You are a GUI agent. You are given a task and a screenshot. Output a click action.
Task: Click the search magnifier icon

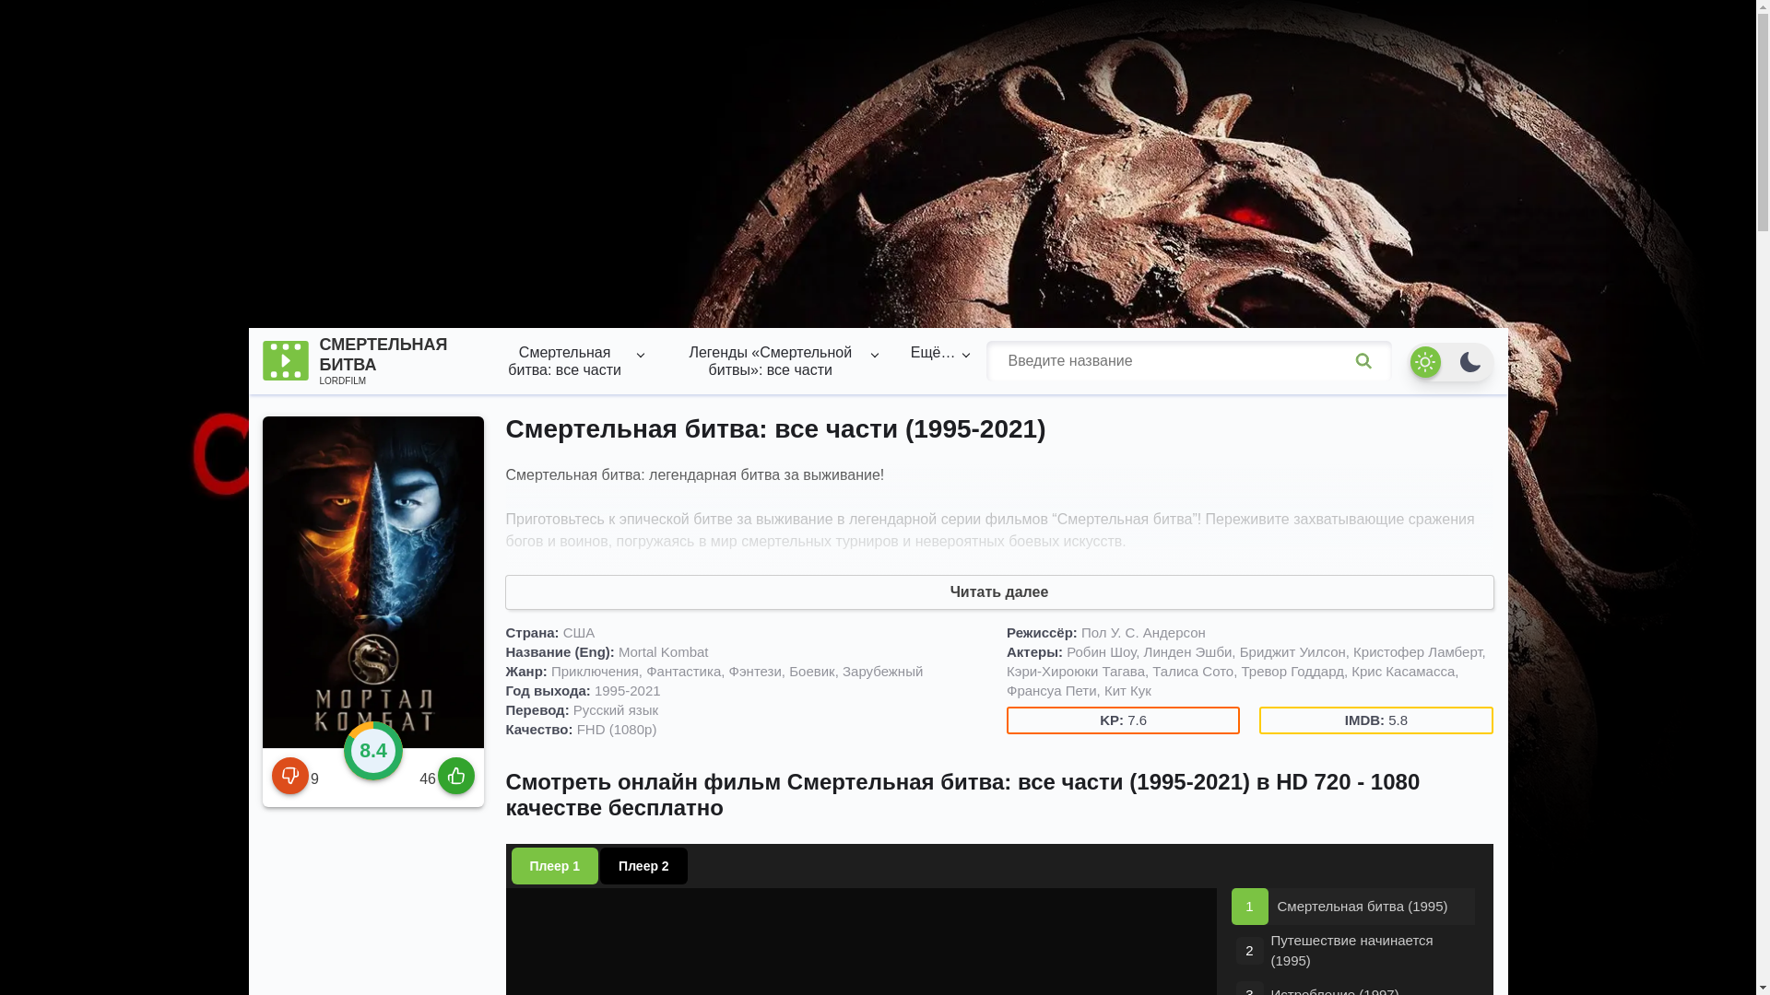(x=1363, y=361)
